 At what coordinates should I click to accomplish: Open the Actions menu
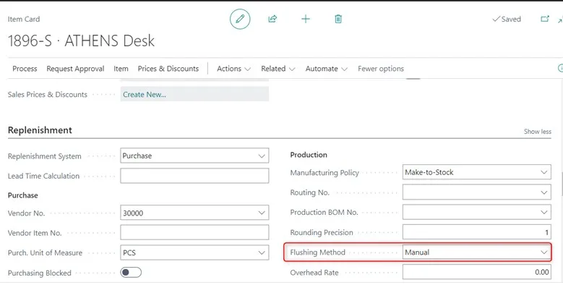[233, 69]
